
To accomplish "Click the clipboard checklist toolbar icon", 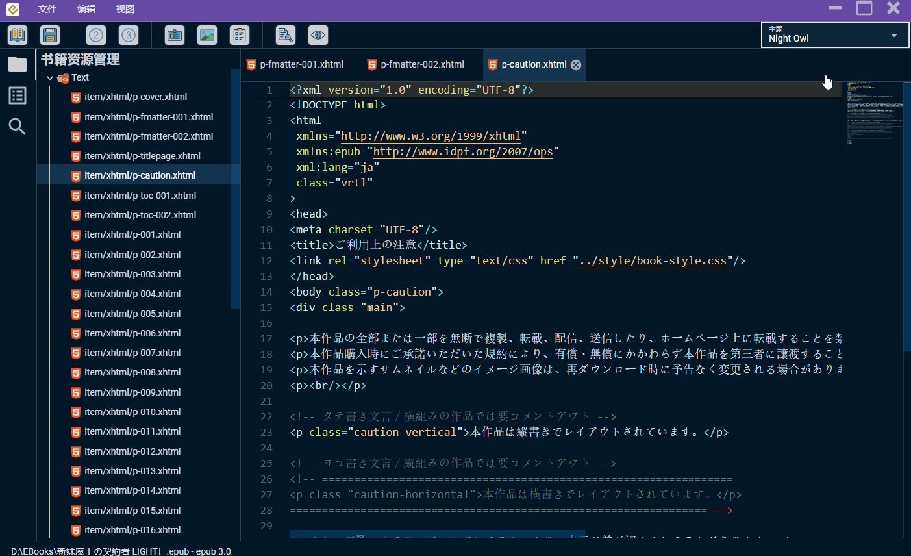I will click(240, 35).
